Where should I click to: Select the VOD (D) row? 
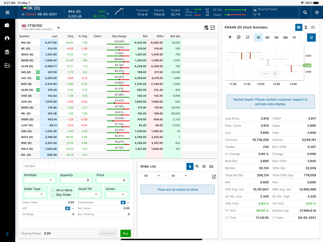click(x=119, y=96)
